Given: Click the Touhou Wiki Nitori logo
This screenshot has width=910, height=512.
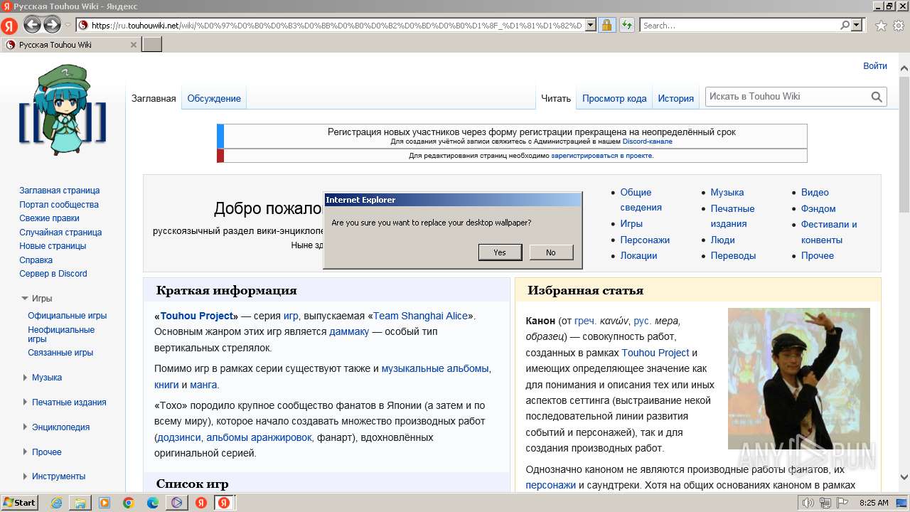Looking at the screenshot, I should click(x=63, y=110).
